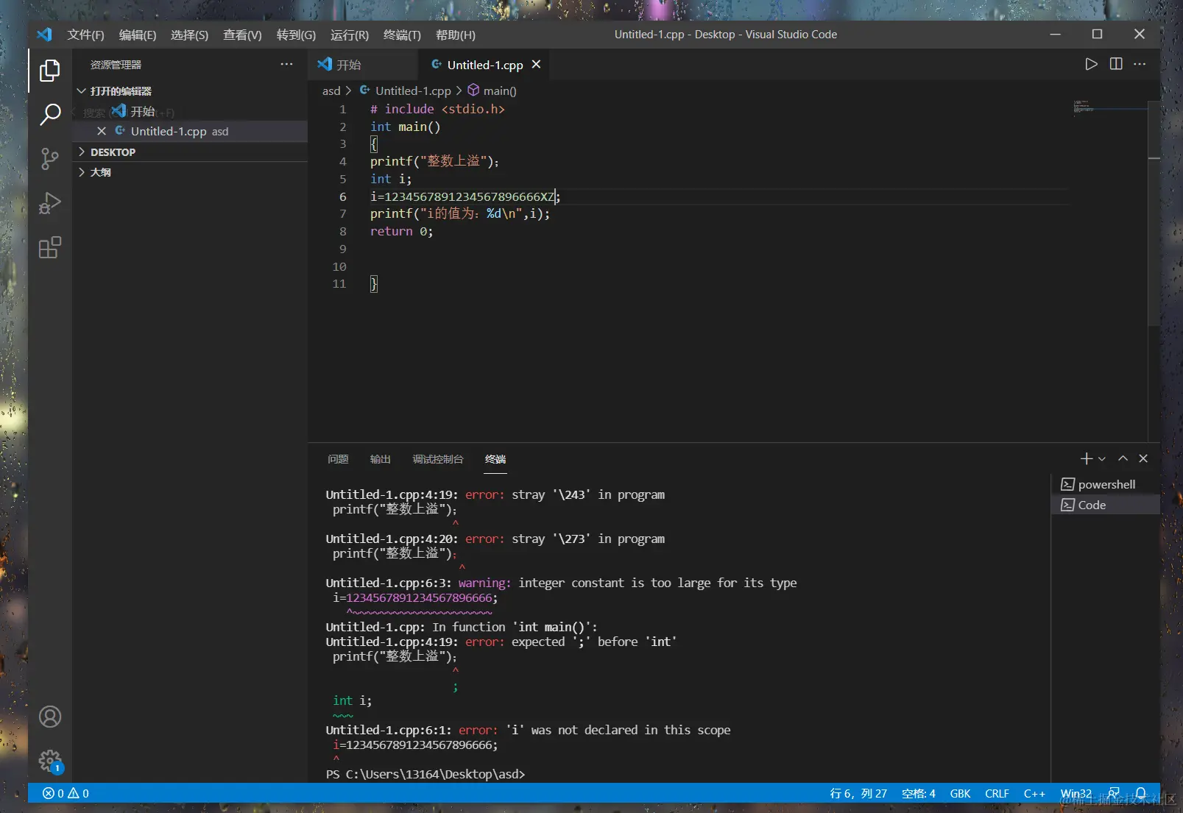Image resolution: width=1183 pixels, height=813 pixels.
Task: Select the Code terminal instance
Action: click(1106, 505)
